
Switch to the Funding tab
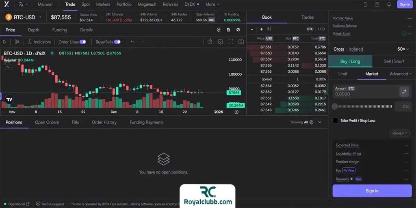[60, 30]
